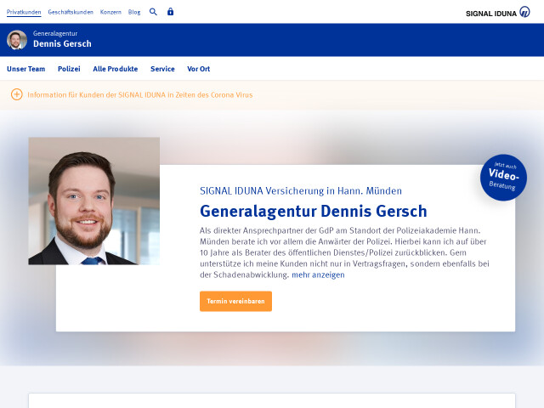The width and height of the screenshot is (544, 408).
Task: Click the Video-Beratung round badge
Action: point(503,178)
